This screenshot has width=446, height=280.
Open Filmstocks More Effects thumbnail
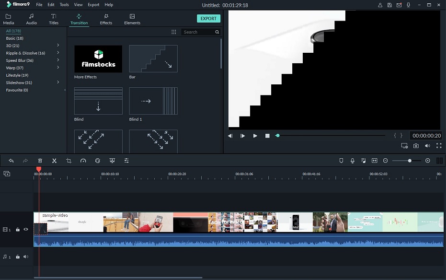point(98,58)
